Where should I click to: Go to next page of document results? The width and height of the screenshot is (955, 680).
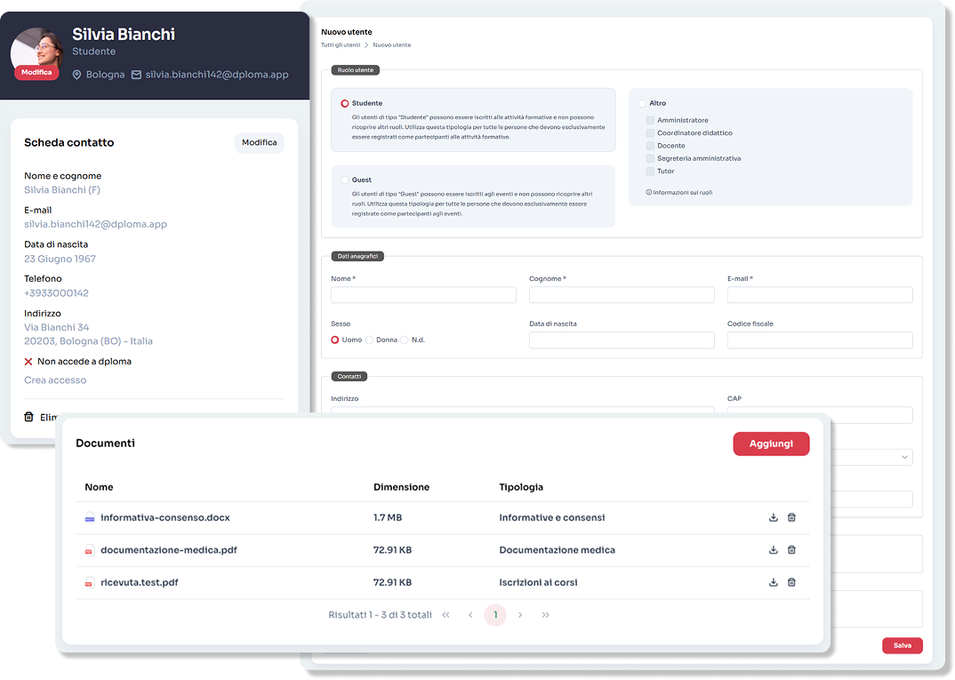[520, 615]
